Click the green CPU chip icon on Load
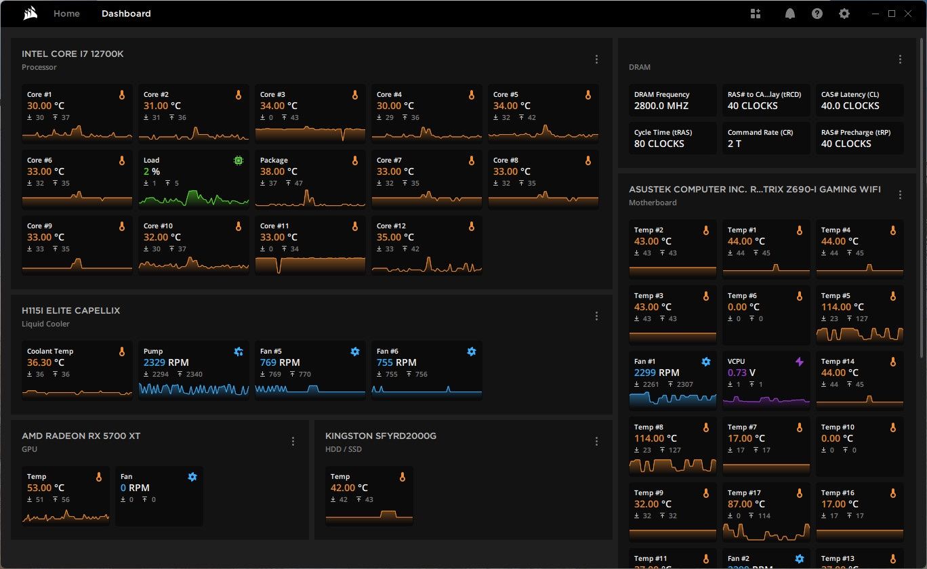The width and height of the screenshot is (927, 569). [239, 161]
